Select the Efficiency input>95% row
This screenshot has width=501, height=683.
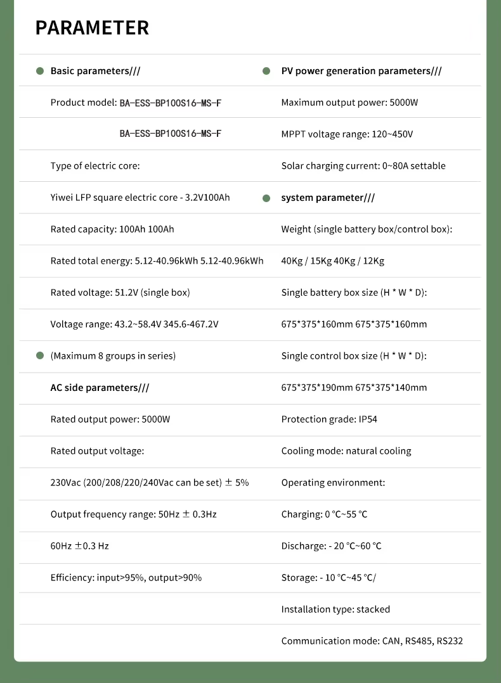pyautogui.click(x=126, y=578)
